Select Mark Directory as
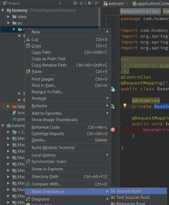This screenshot has width=169, height=205. tap(68, 192)
